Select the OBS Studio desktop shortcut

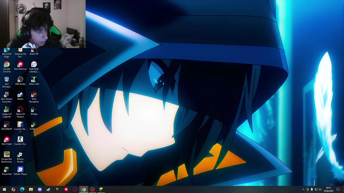[20, 81]
